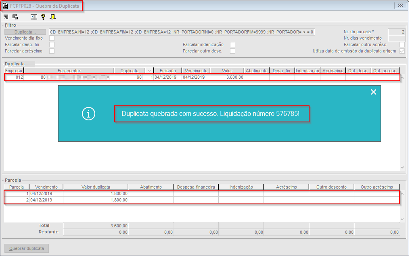This screenshot has width=410, height=256.
Task: Toggle Utiliza data de emissão da duplicata origem
Action: point(402,51)
